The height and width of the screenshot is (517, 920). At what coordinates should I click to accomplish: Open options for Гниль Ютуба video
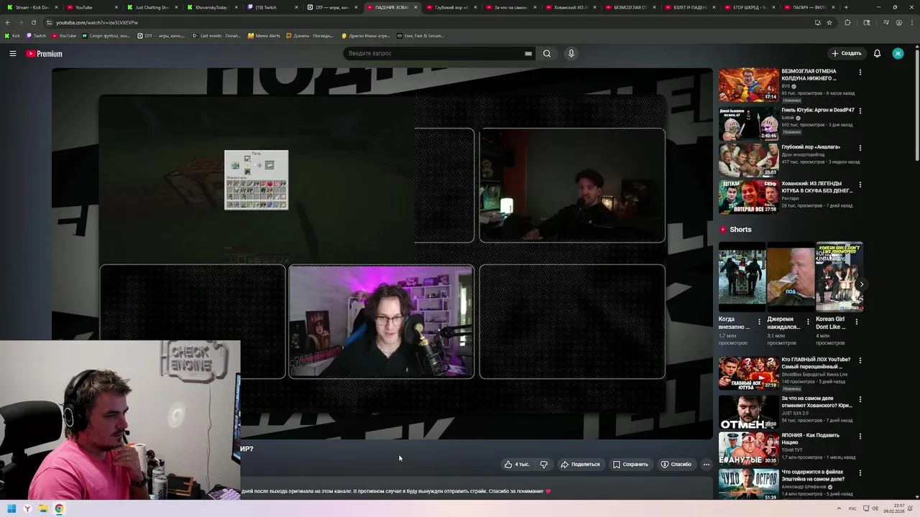tap(860, 111)
